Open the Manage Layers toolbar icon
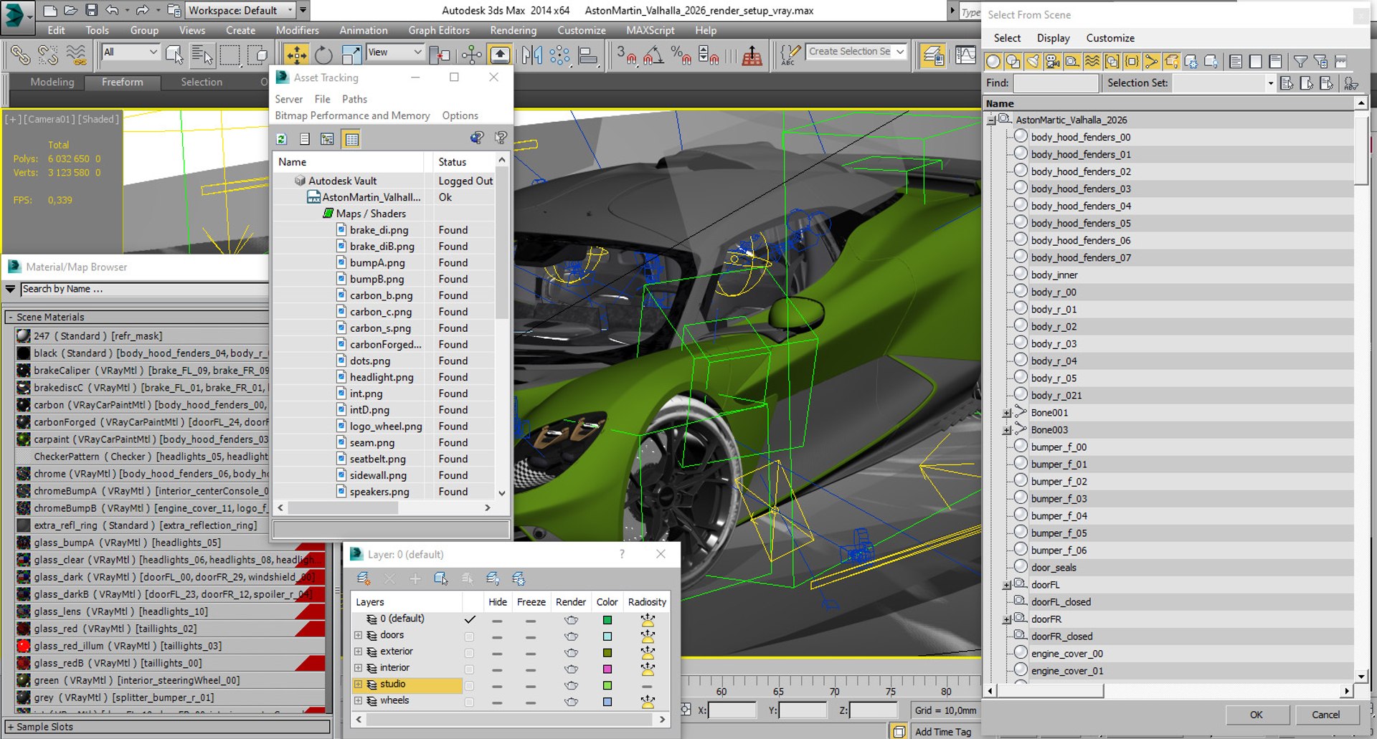1377x739 pixels. [x=933, y=54]
